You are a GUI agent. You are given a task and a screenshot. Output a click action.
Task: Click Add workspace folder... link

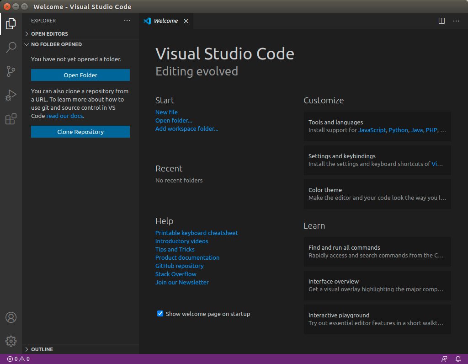[x=187, y=128]
